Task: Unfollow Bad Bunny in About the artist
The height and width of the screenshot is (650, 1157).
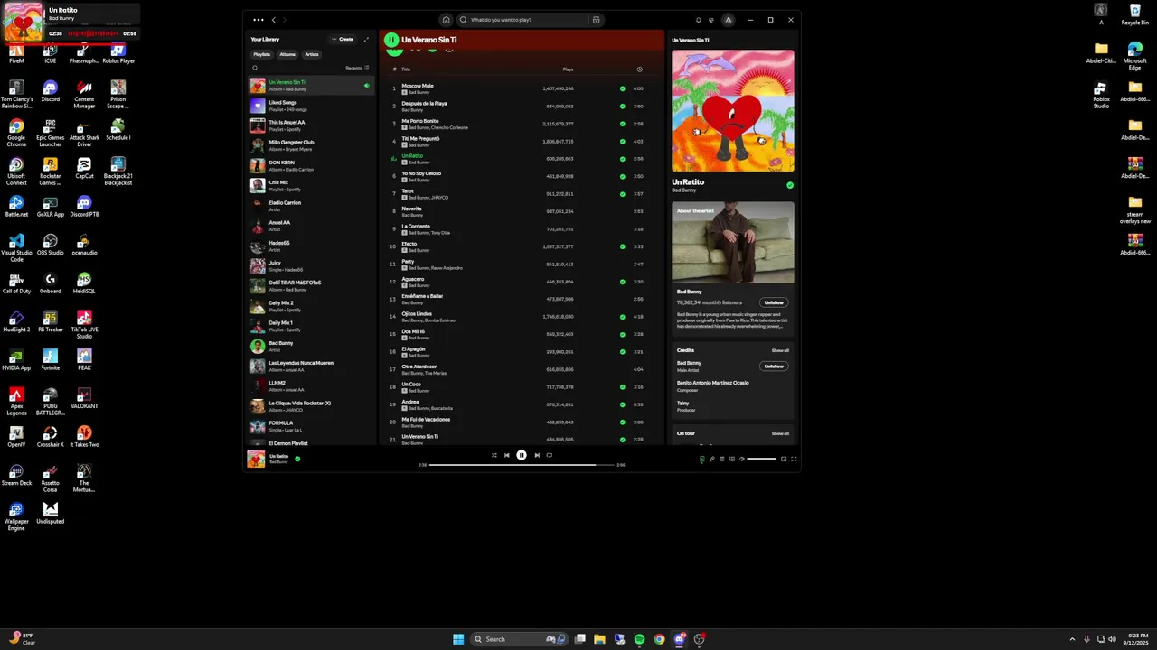Action: click(x=774, y=302)
